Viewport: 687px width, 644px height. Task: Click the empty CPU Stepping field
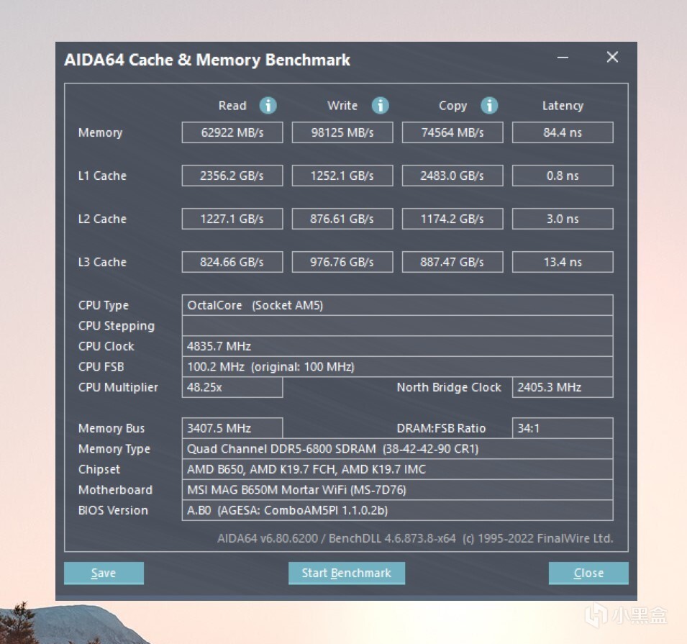pyautogui.click(x=397, y=326)
